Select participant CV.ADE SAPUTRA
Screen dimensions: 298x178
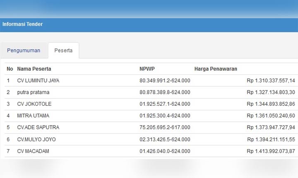click(x=38, y=127)
